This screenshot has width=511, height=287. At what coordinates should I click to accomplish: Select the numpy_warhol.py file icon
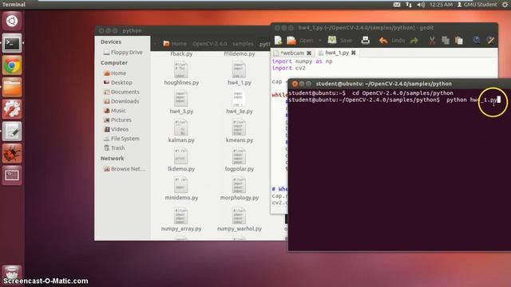click(x=240, y=216)
